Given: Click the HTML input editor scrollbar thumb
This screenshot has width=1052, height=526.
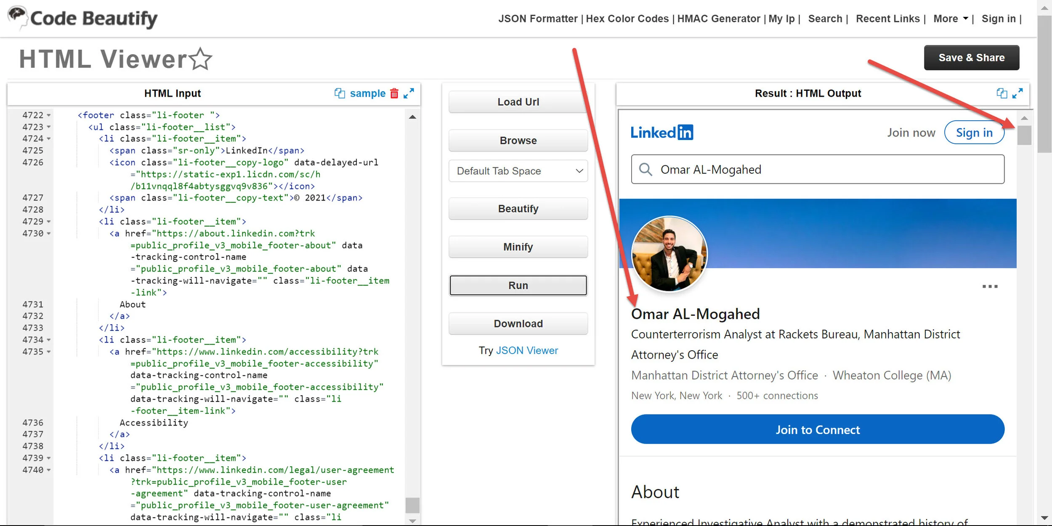Looking at the screenshot, I should click(412, 505).
